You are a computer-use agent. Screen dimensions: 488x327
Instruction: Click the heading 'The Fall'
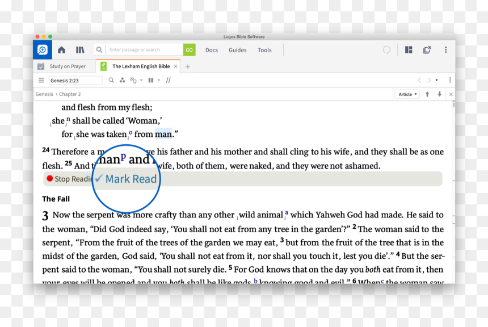(x=56, y=199)
